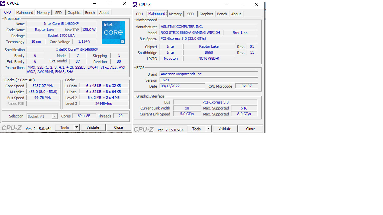Open Bench tab in the right window
Image resolution: width=383 pixels, height=215 pixels.
coord(222,14)
